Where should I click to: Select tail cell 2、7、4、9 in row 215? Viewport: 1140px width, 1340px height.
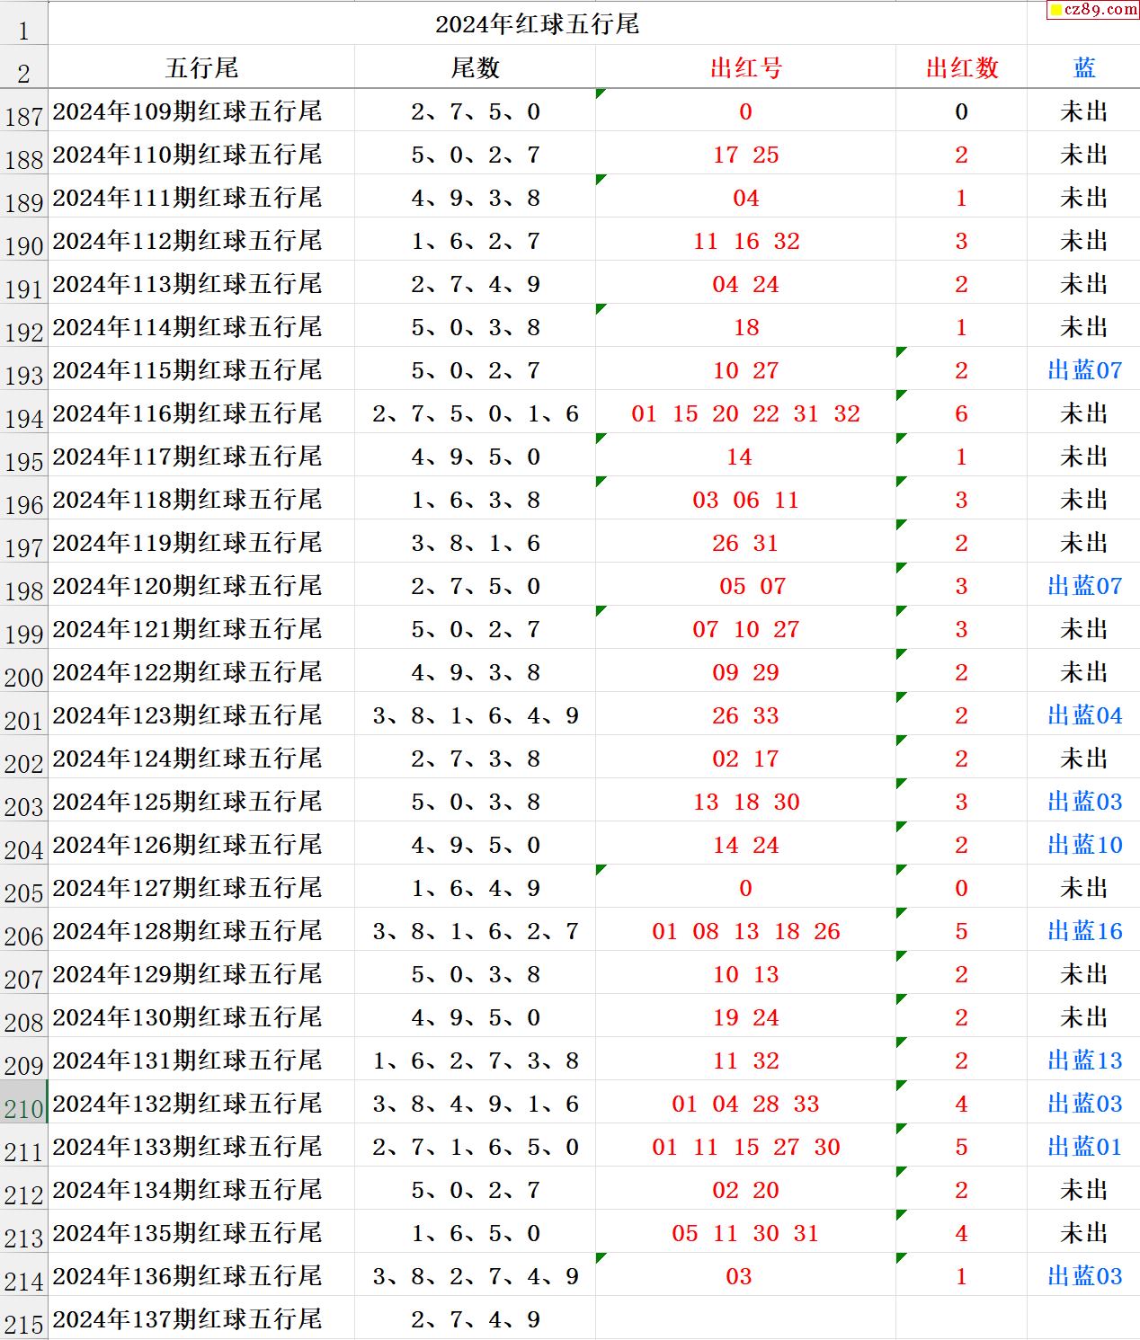pyautogui.click(x=475, y=1319)
